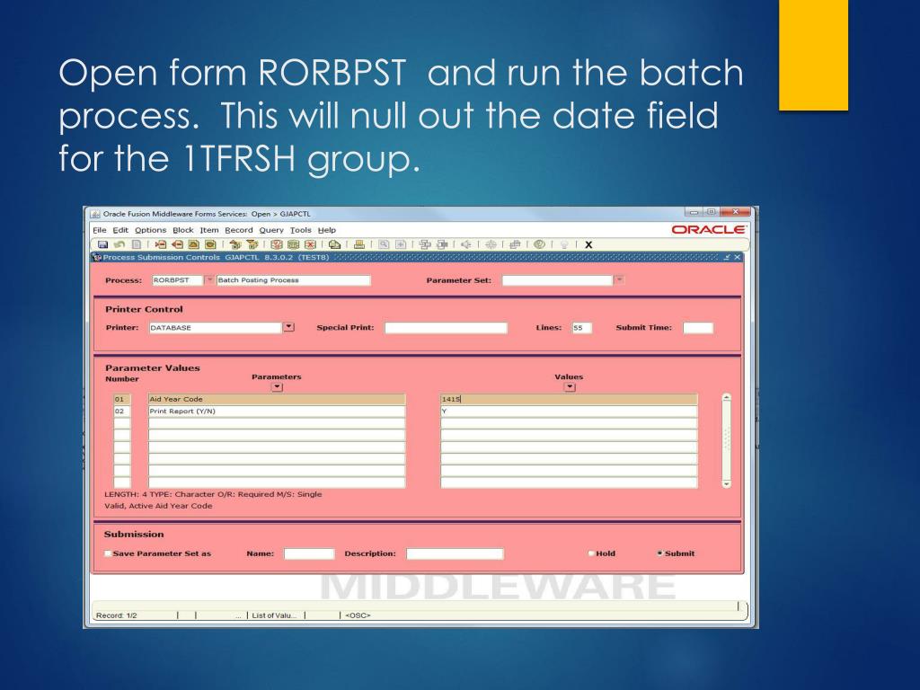
Task: Open the Item menu
Action: 208,230
